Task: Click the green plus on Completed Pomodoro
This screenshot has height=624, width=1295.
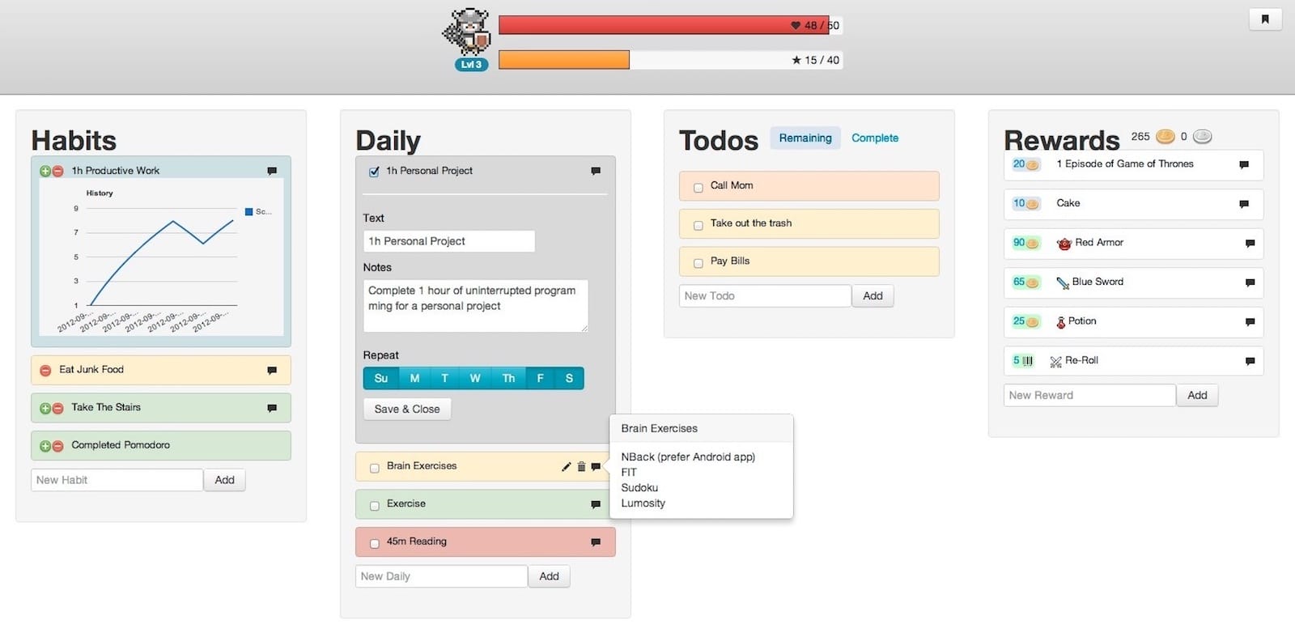Action: pos(45,447)
